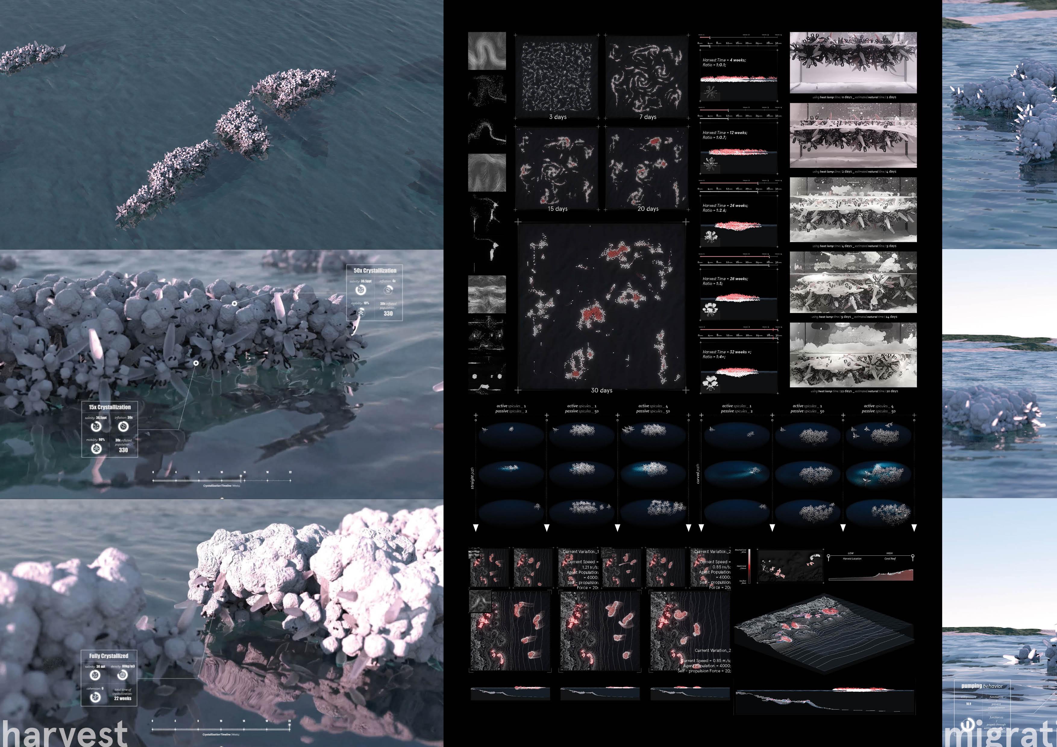Click hotspot marker linked to 50x Crystallization
1057x747 pixels.
tap(234, 303)
